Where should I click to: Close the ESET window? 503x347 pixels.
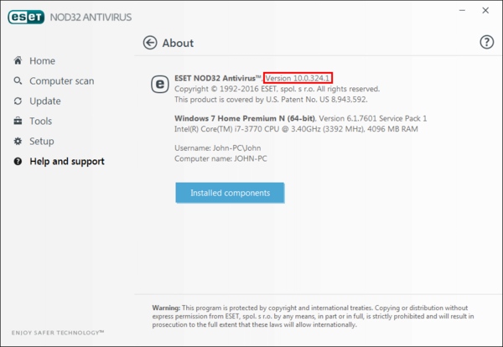485,11
